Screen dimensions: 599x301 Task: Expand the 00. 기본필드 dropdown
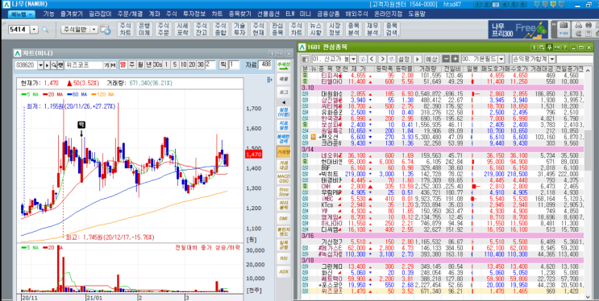[501, 59]
